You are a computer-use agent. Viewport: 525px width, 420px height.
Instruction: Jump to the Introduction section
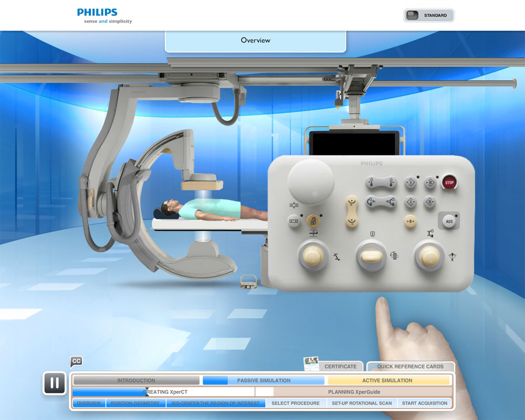136,381
